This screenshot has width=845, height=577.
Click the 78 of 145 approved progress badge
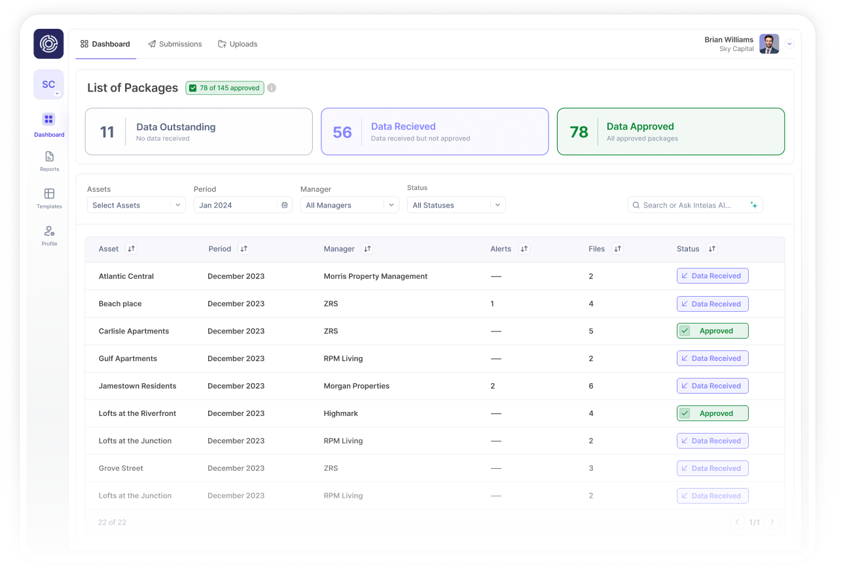pos(225,87)
